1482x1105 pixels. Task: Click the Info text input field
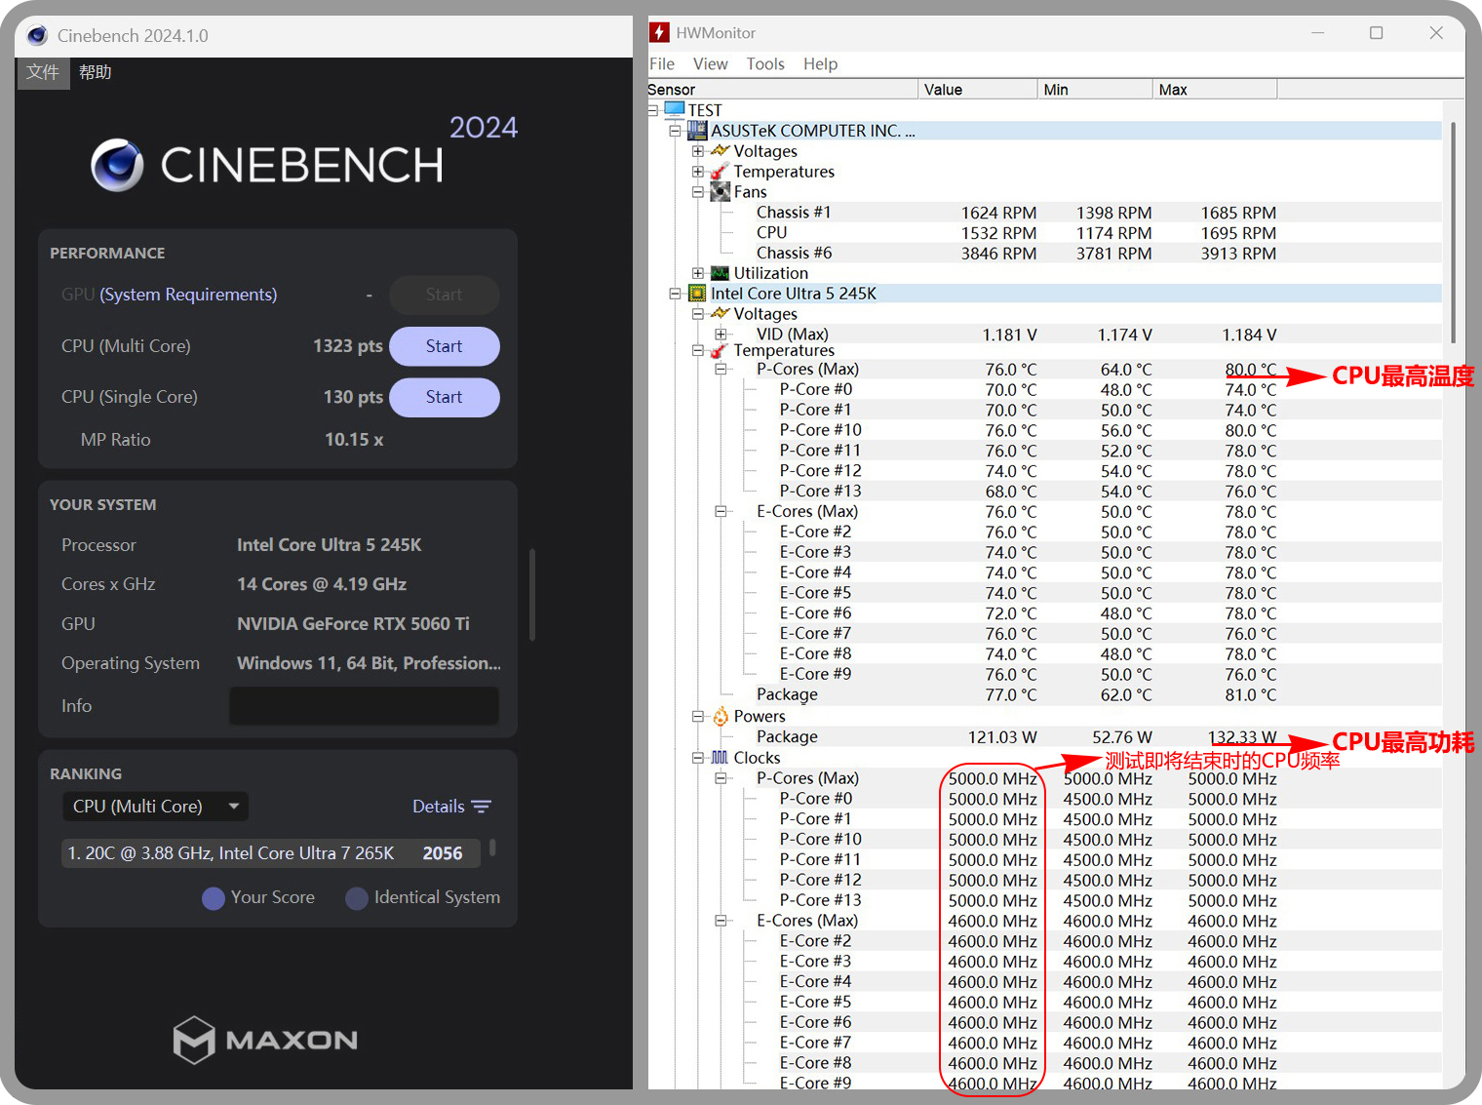[x=364, y=706]
